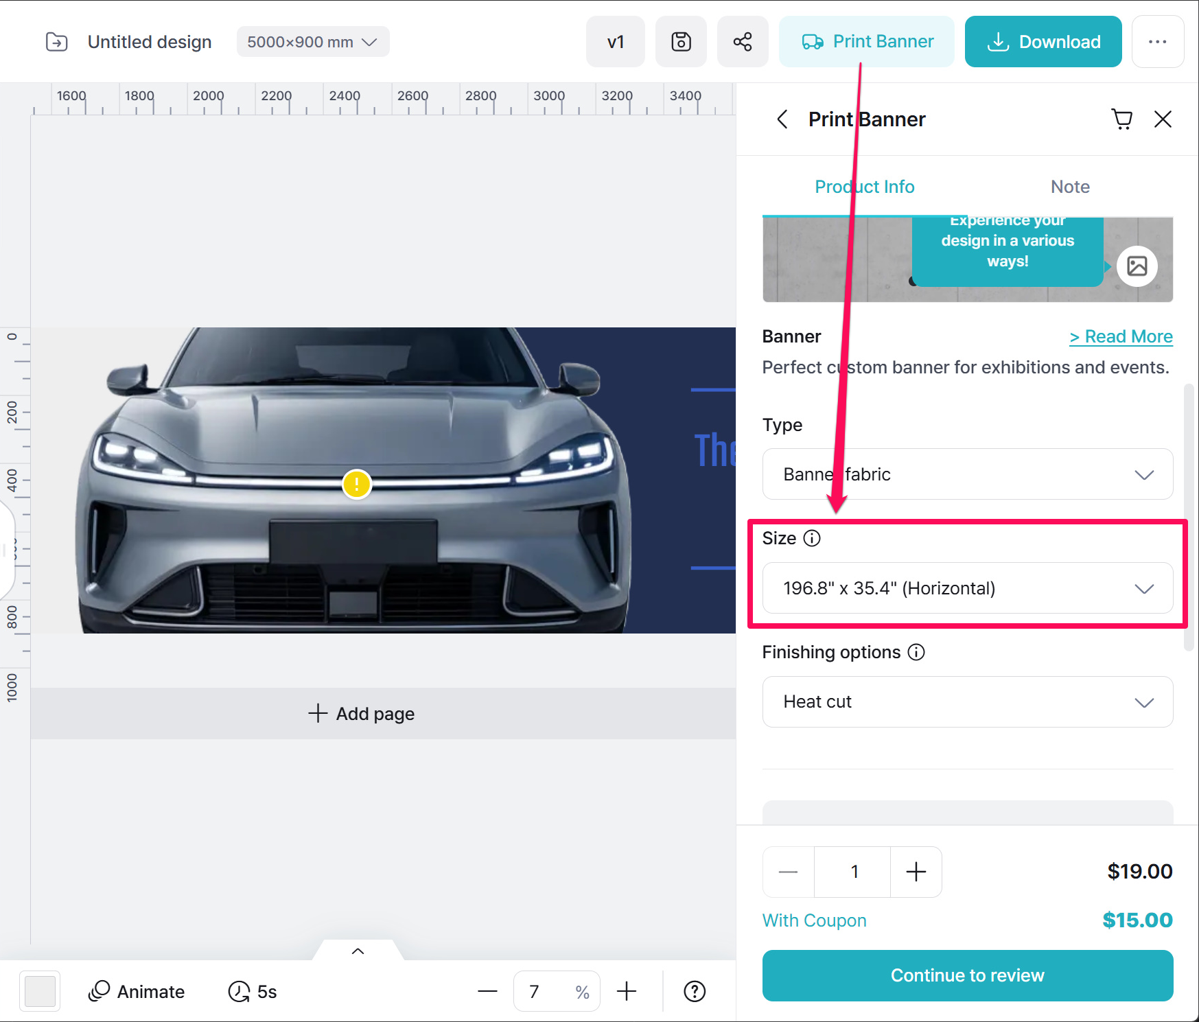
Task: Open the help question mark icon
Action: pos(694,991)
